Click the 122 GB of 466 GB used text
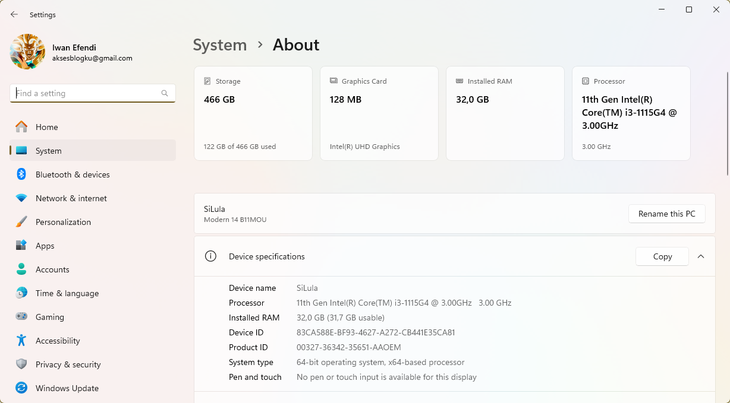 tap(240, 147)
